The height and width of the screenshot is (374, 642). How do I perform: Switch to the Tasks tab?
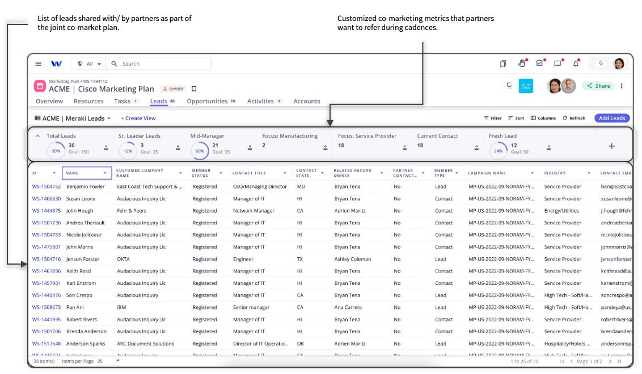126,101
